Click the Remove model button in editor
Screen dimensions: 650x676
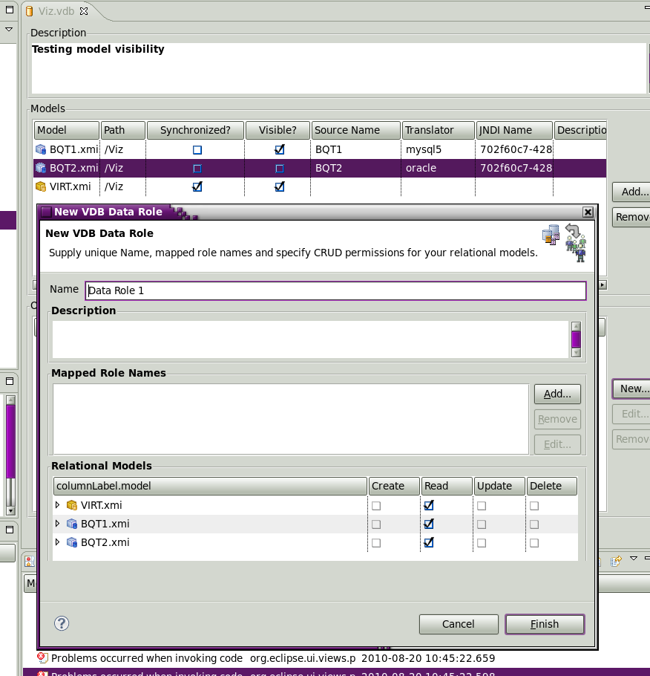[x=632, y=217]
